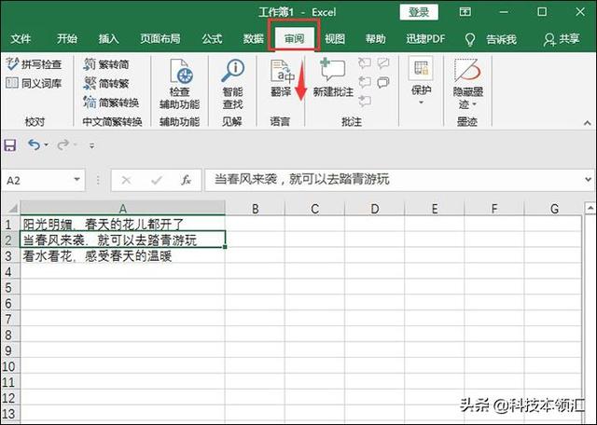Select column G header
The image size is (597, 425).
pos(554,209)
